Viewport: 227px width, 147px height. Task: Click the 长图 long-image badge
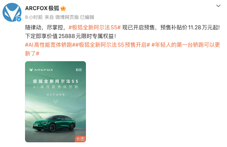81,139
